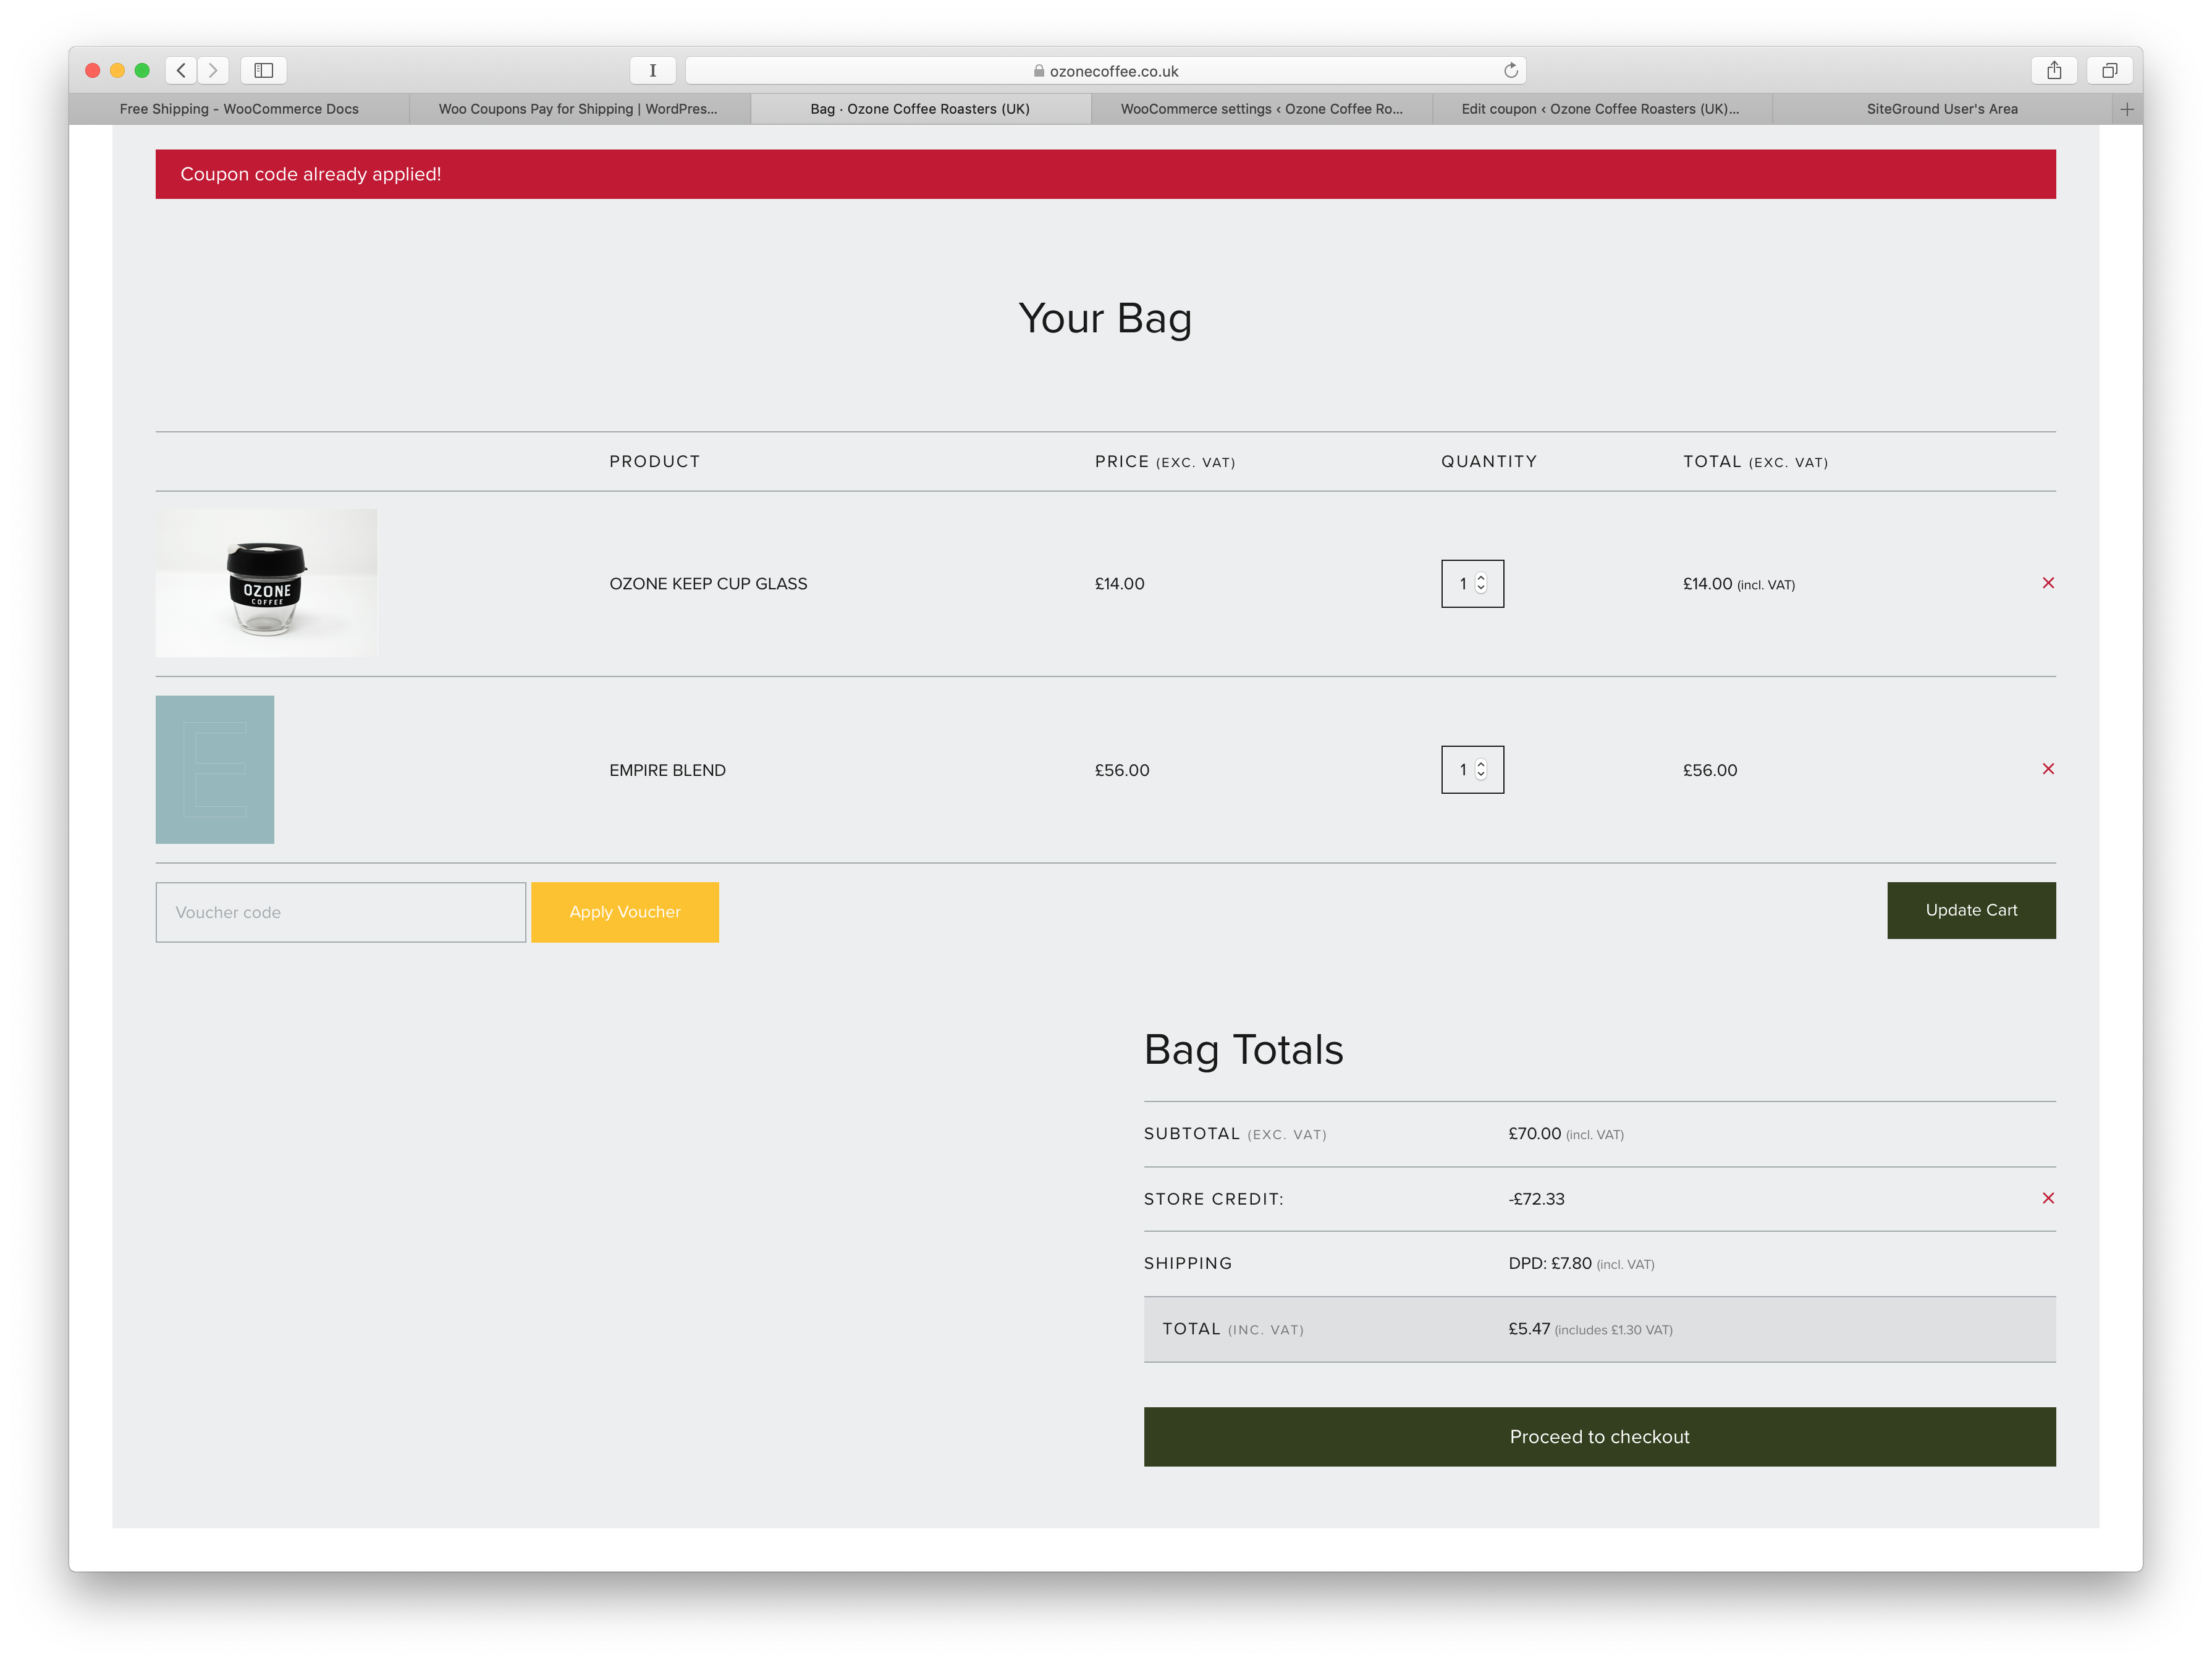Screen dimensions: 2212x1663
Task: Focus the Voucher code field
Action: click(x=341, y=912)
